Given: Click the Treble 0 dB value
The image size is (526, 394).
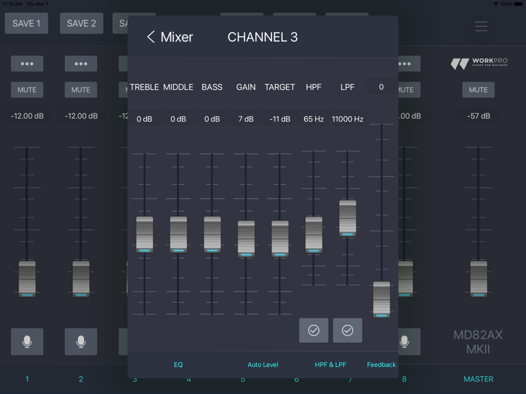Looking at the screenshot, I should (145, 119).
